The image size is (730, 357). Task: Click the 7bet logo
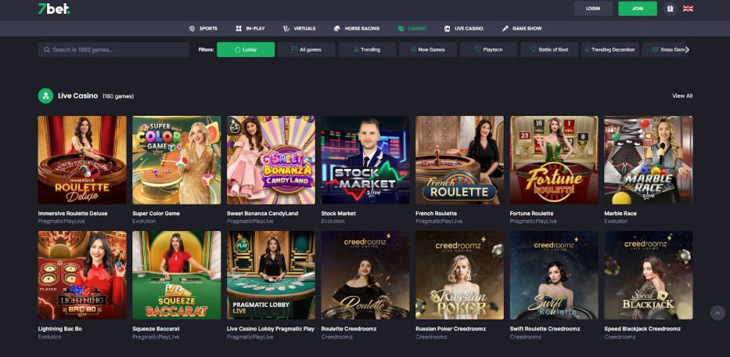(54, 9)
